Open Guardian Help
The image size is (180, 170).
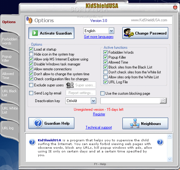pyautogui.click(x=51, y=123)
